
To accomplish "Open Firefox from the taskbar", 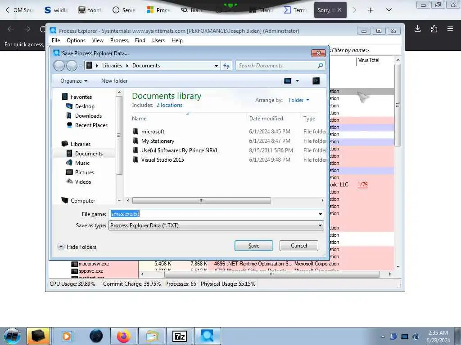I will [123, 336].
